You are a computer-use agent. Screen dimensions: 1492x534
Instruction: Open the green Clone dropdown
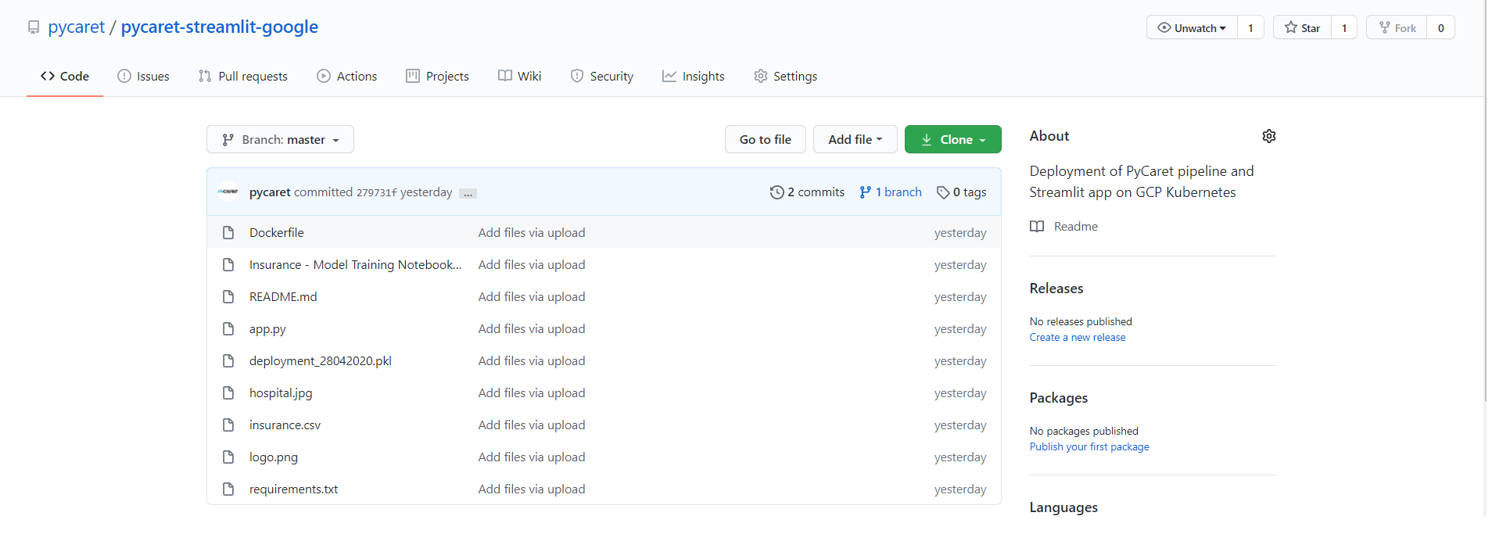[x=952, y=139]
